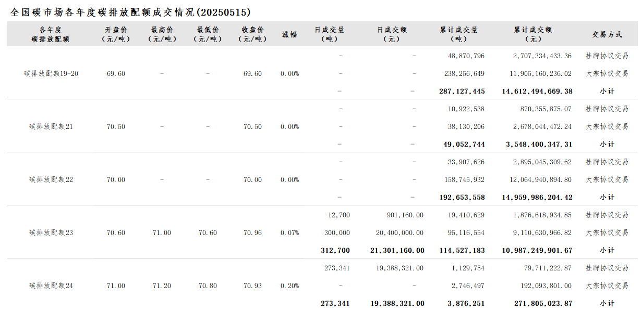Select the 日成交量 column header
642x312 pixels.
point(330,34)
